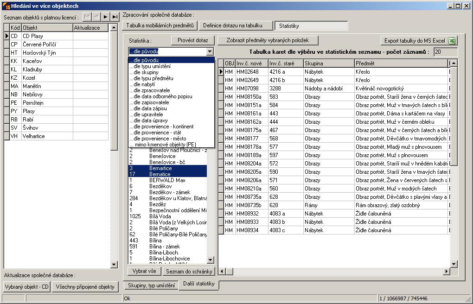
Task: Click the 'Předmět' column header
Action: coord(401,63)
